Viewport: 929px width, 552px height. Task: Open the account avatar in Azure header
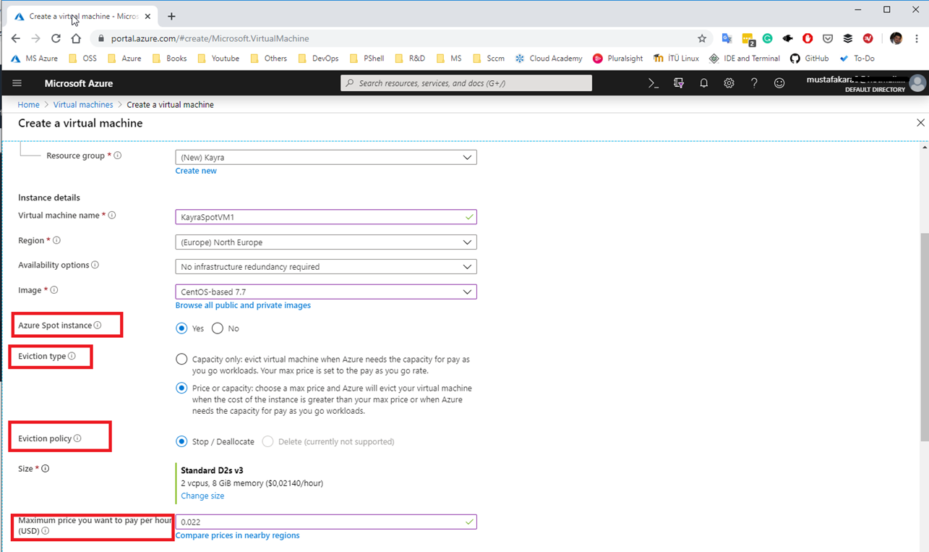pyautogui.click(x=917, y=83)
